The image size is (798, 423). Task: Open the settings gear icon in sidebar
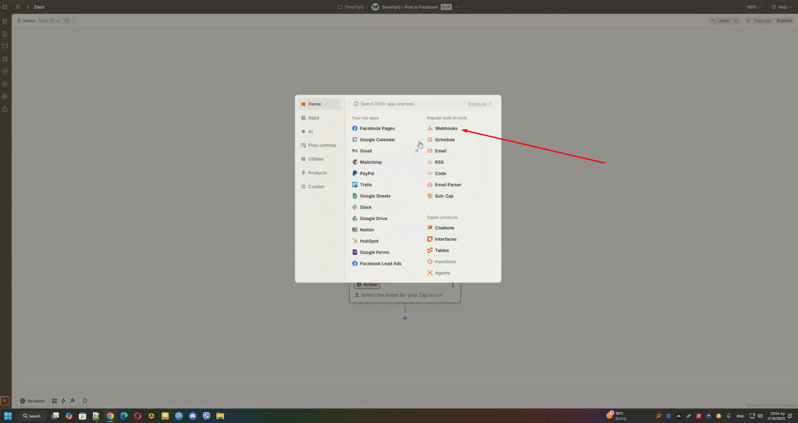pos(5,96)
